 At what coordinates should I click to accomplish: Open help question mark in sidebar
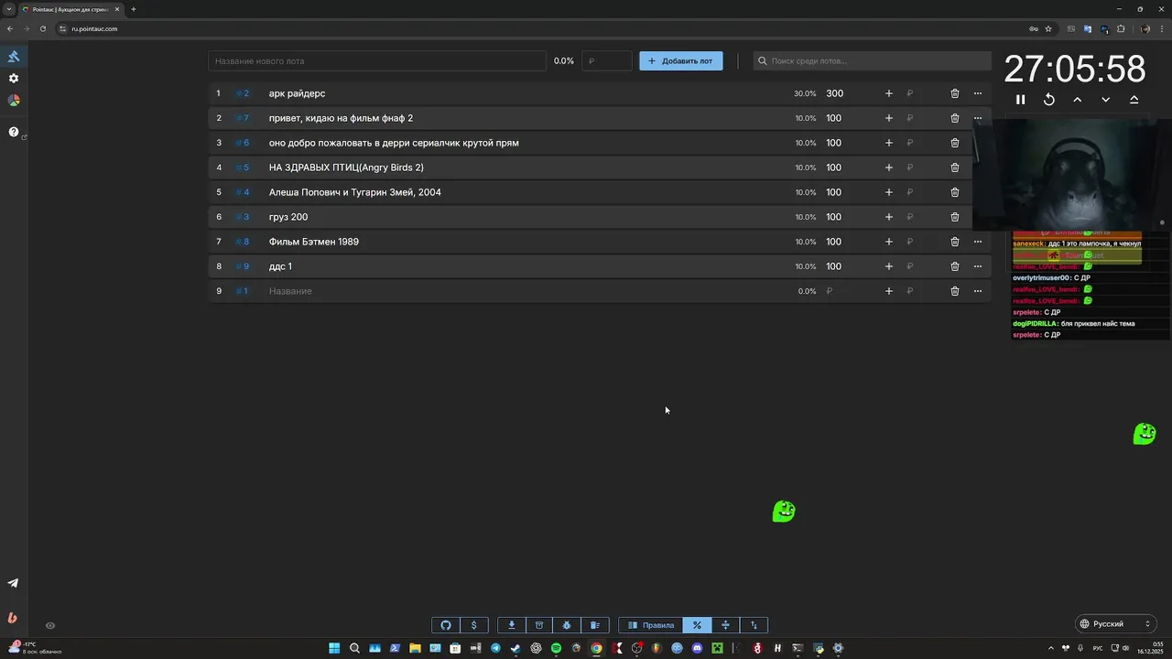14,132
